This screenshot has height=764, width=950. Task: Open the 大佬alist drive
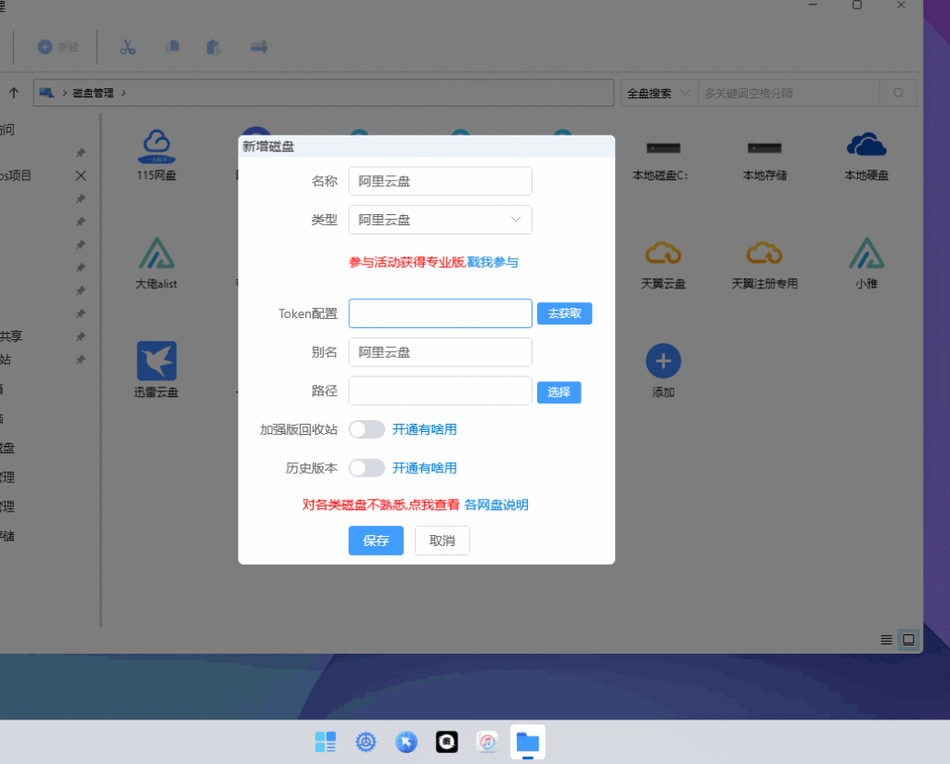click(156, 261)
